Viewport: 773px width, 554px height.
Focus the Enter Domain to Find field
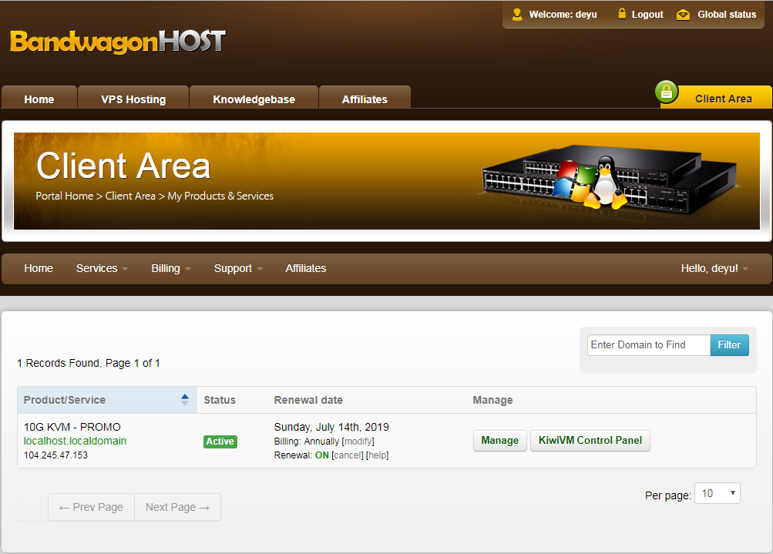[x=649, y=345]
